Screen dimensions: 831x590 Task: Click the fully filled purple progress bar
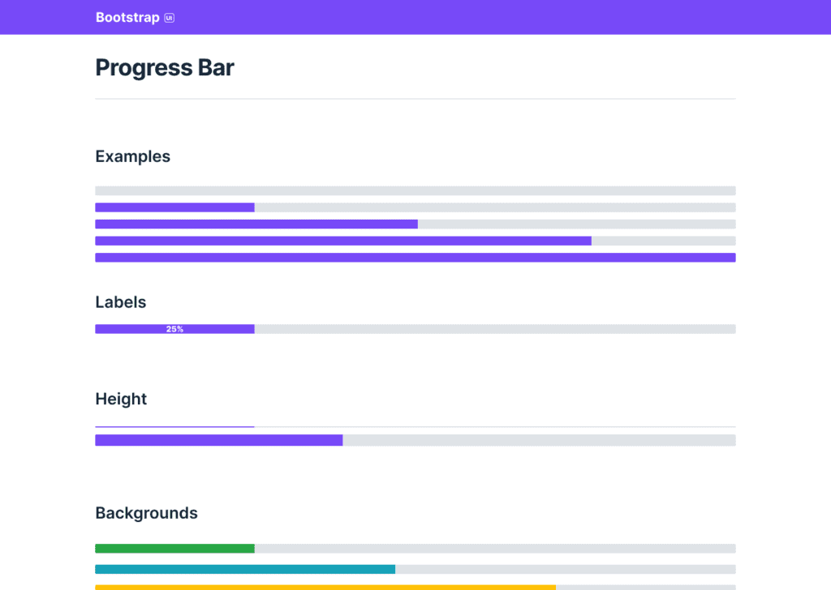(x=415, y=258)
